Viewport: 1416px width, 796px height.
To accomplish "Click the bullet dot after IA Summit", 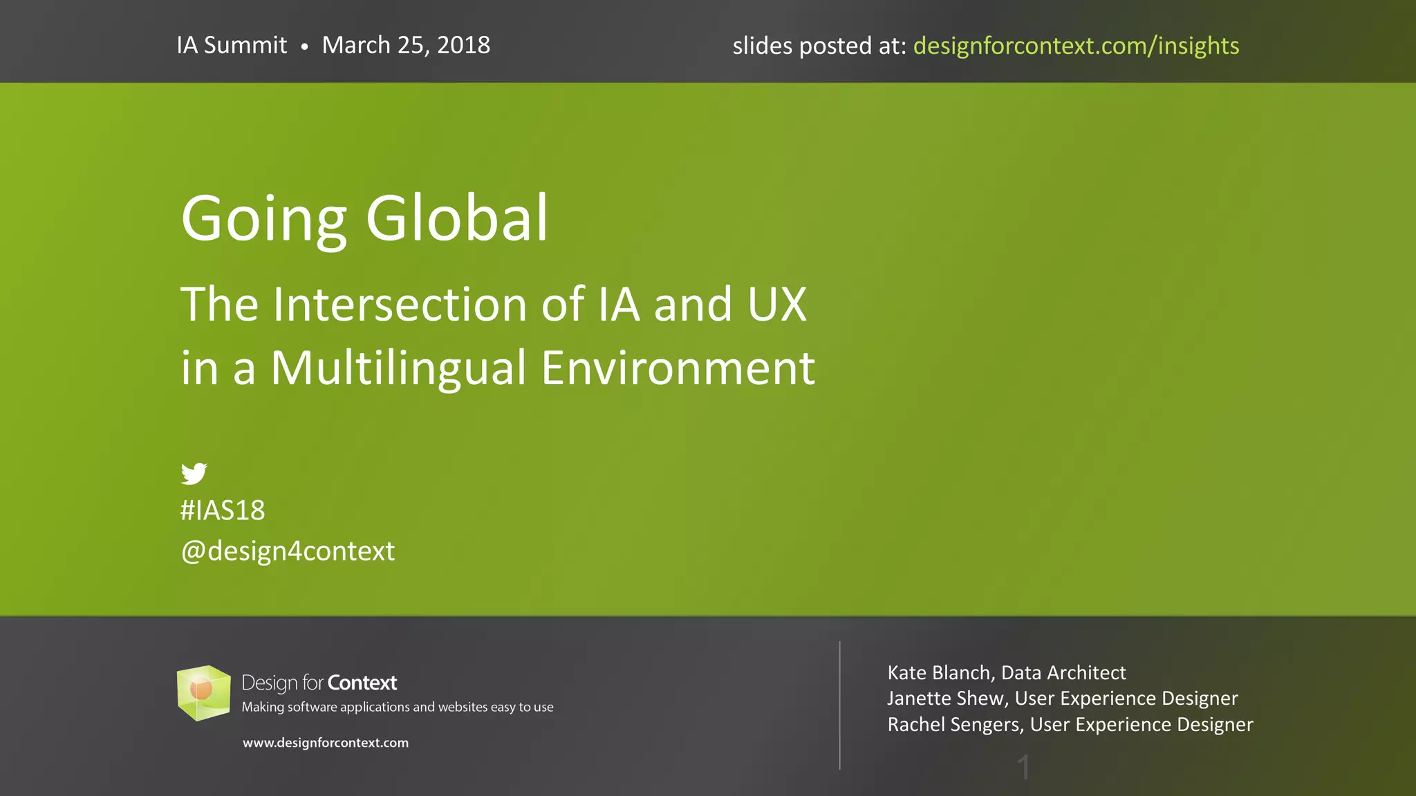I will 304,47.
